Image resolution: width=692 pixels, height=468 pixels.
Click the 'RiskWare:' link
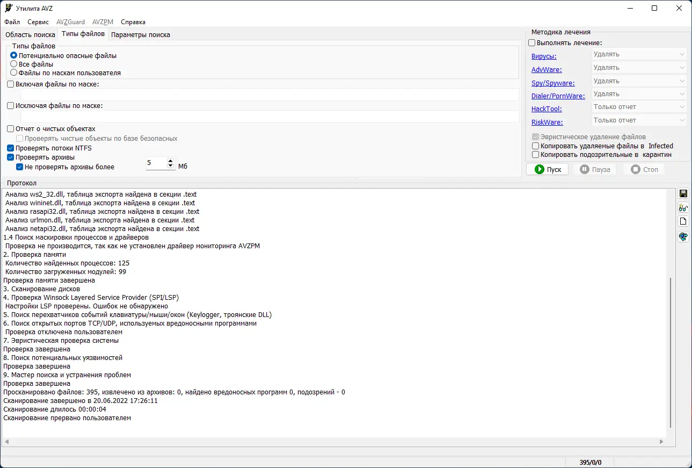[x=547, y=123]
